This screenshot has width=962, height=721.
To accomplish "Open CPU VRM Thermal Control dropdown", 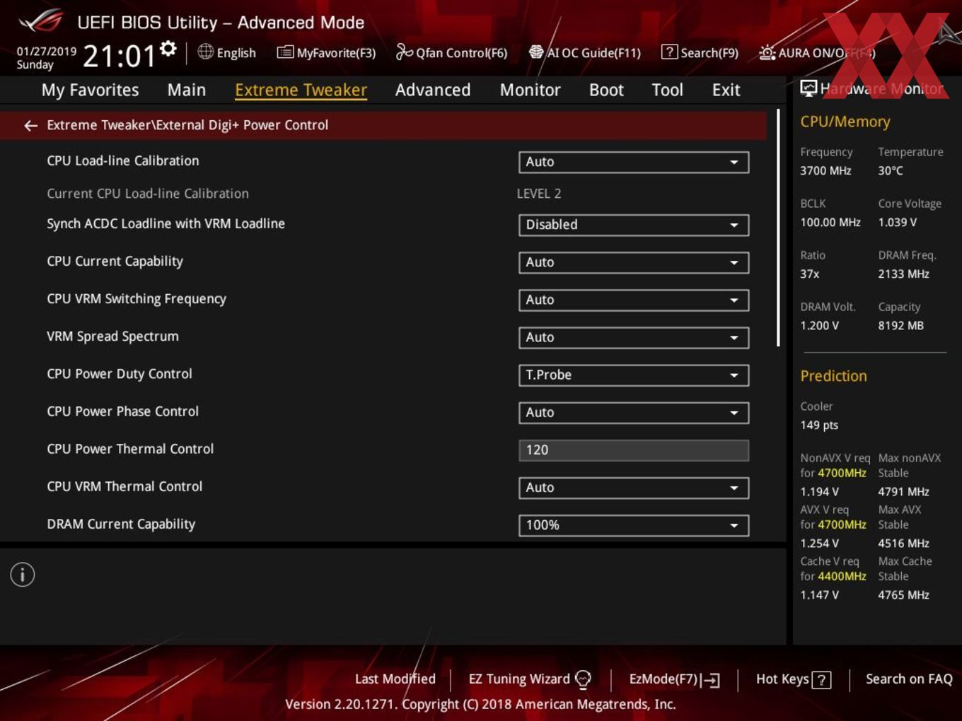I will point(634,487).
